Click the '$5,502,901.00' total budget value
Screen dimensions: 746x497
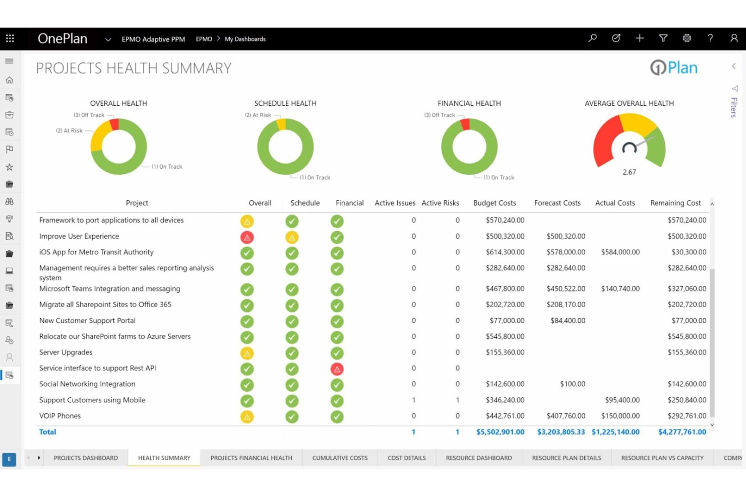(x=500, y=432)
